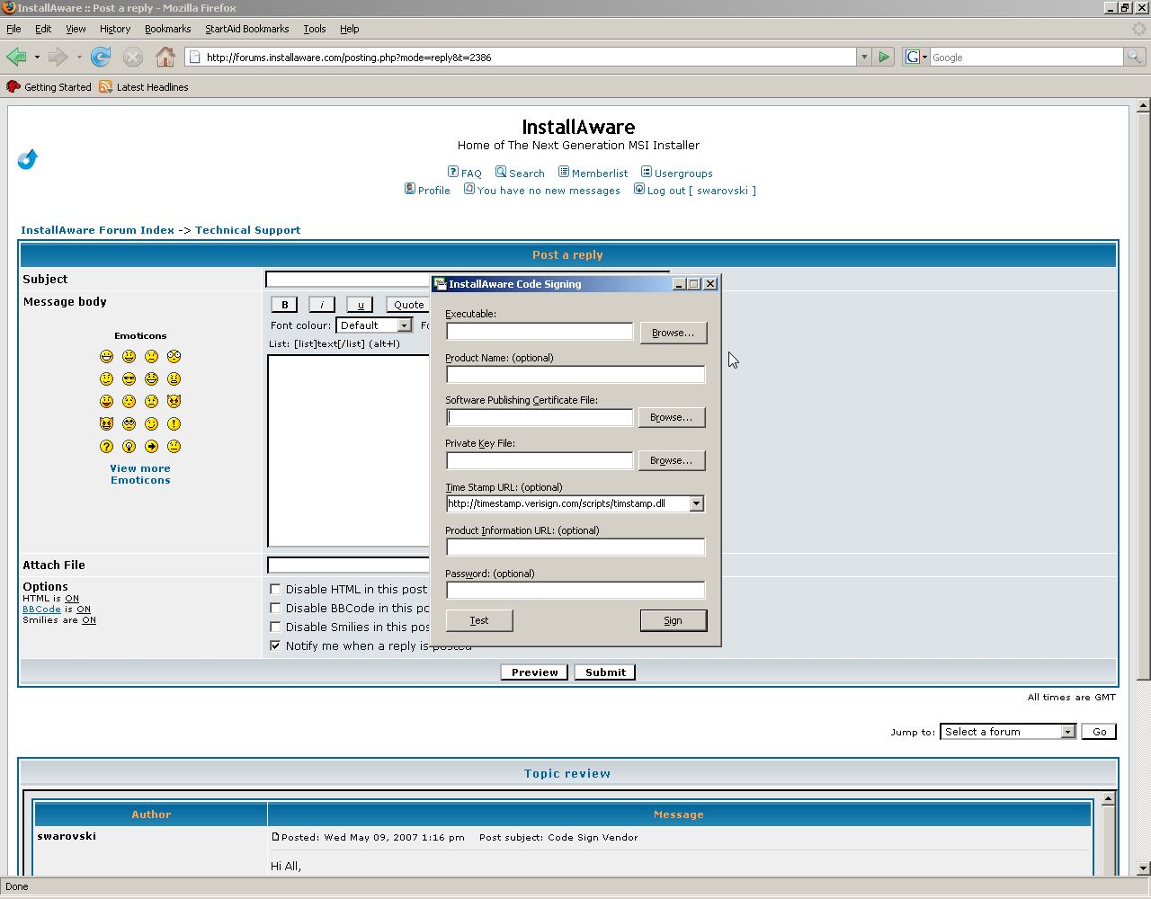Open the Latest Headlines feed icon

[106, 86]
